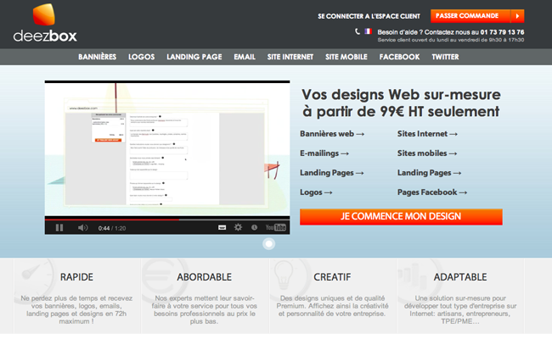Go to LANDING PAGE section
This screenshot has height=339, width=552.
coord(194,57)
